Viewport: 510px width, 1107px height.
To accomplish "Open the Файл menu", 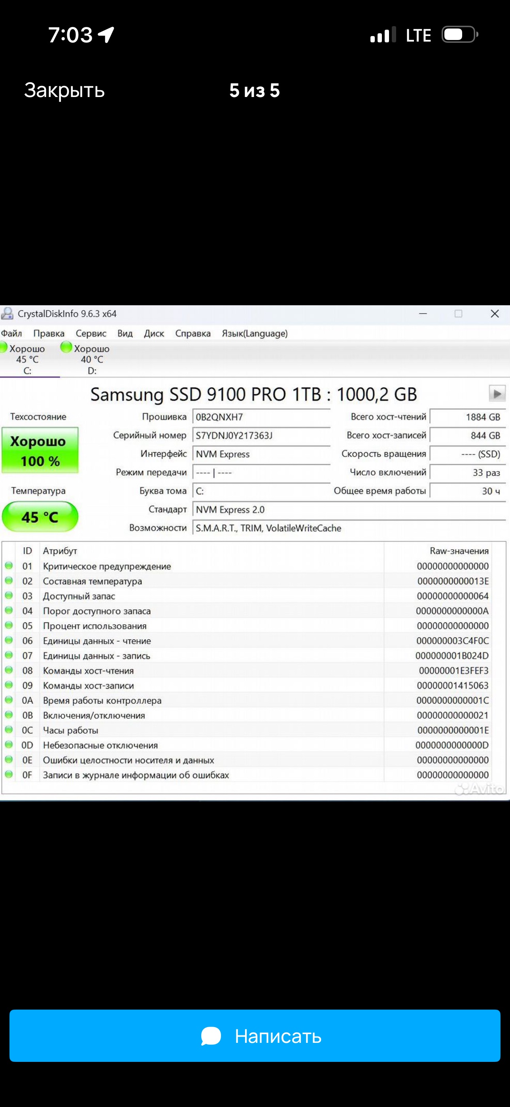I will 11,333.
